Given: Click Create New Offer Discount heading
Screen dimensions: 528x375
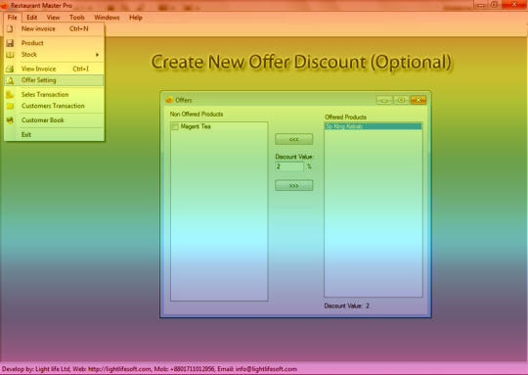Looking at the screenshot, I should 301,62.
